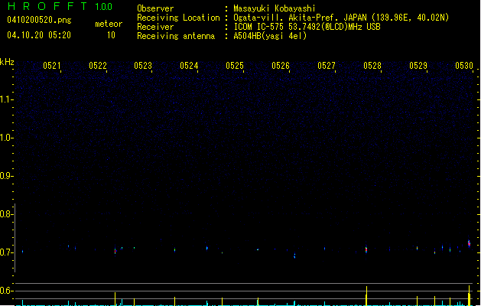This screenshot has width=481, height=306.
Task: Click the Observer label
Action: (155, 8)
